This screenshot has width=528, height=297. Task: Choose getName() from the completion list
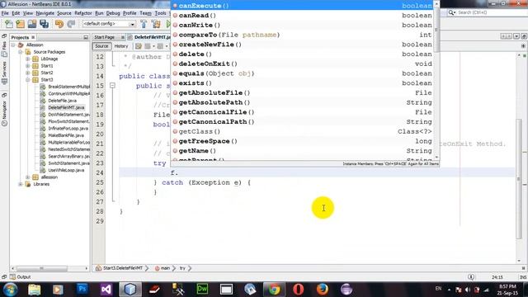click(303, 151)
